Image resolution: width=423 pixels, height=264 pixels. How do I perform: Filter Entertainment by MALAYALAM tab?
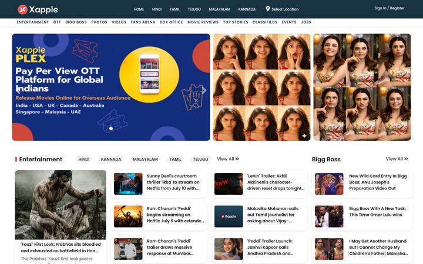pos(145,159)
